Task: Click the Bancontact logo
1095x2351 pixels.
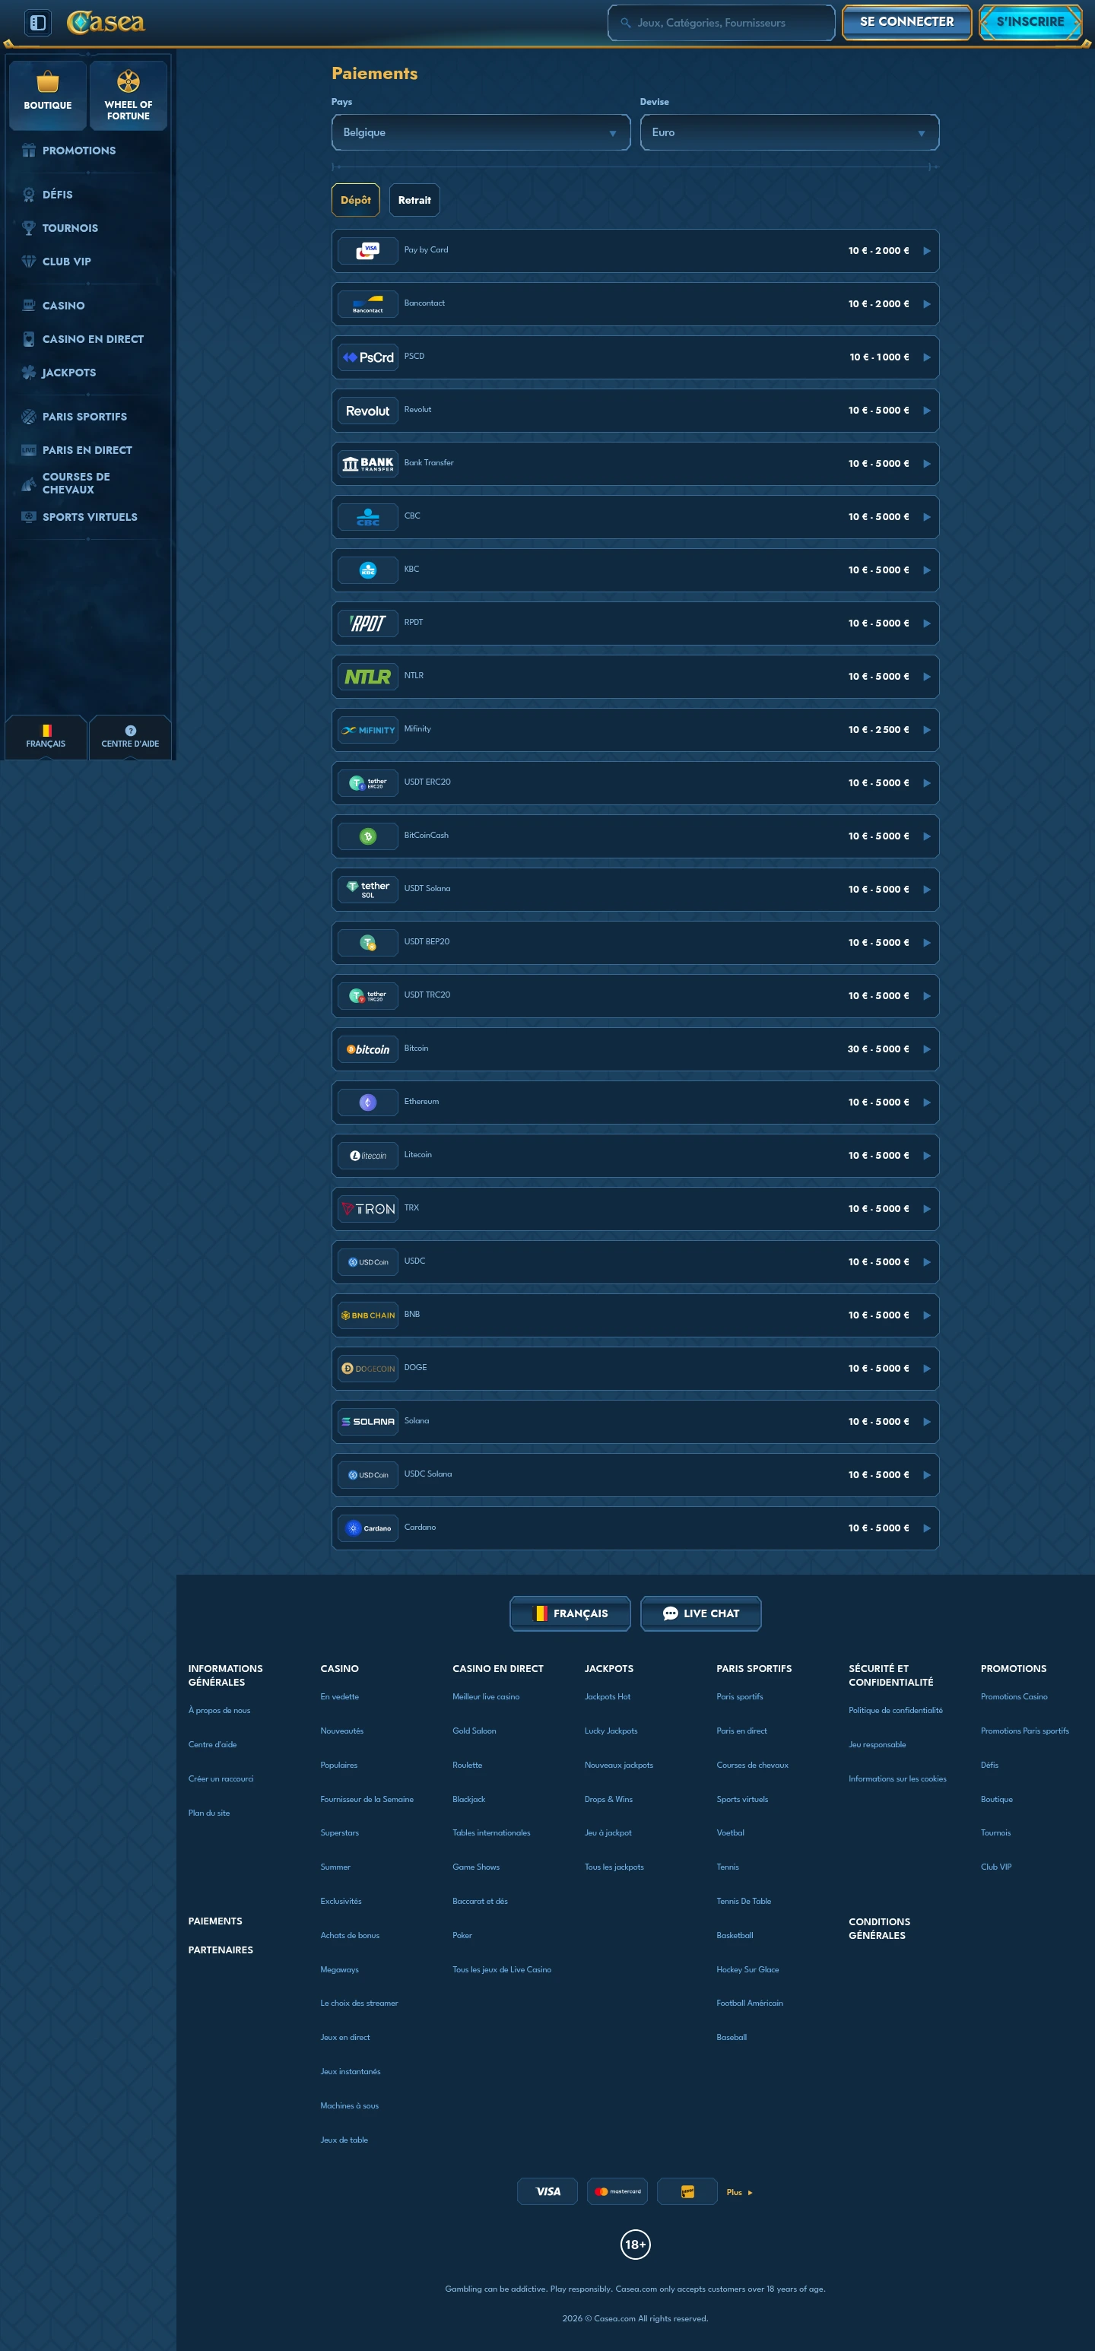Action: coord(368,304)
